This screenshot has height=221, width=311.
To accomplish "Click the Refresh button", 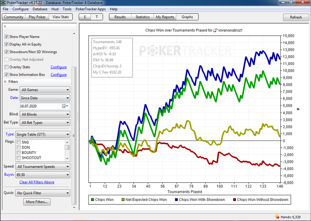I will (296, 17).
